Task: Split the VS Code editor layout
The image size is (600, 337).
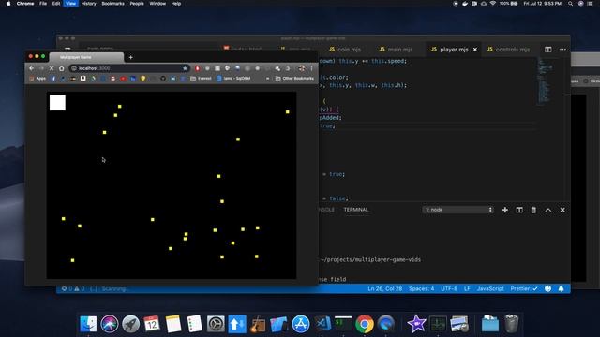Action: pyautogui.click(x=547, y=50)
